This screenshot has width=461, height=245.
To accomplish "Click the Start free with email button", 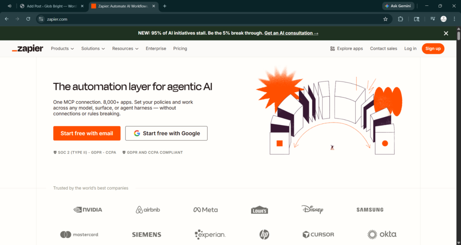I will pos(86,133).
